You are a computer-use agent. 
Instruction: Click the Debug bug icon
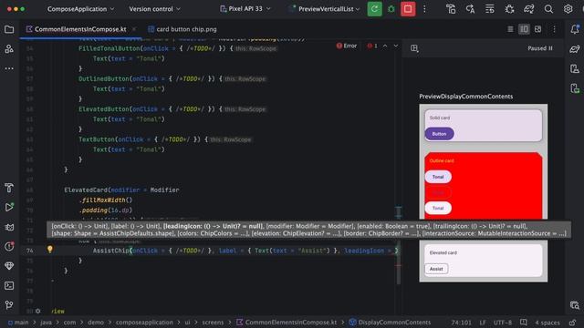coord(391,9)
